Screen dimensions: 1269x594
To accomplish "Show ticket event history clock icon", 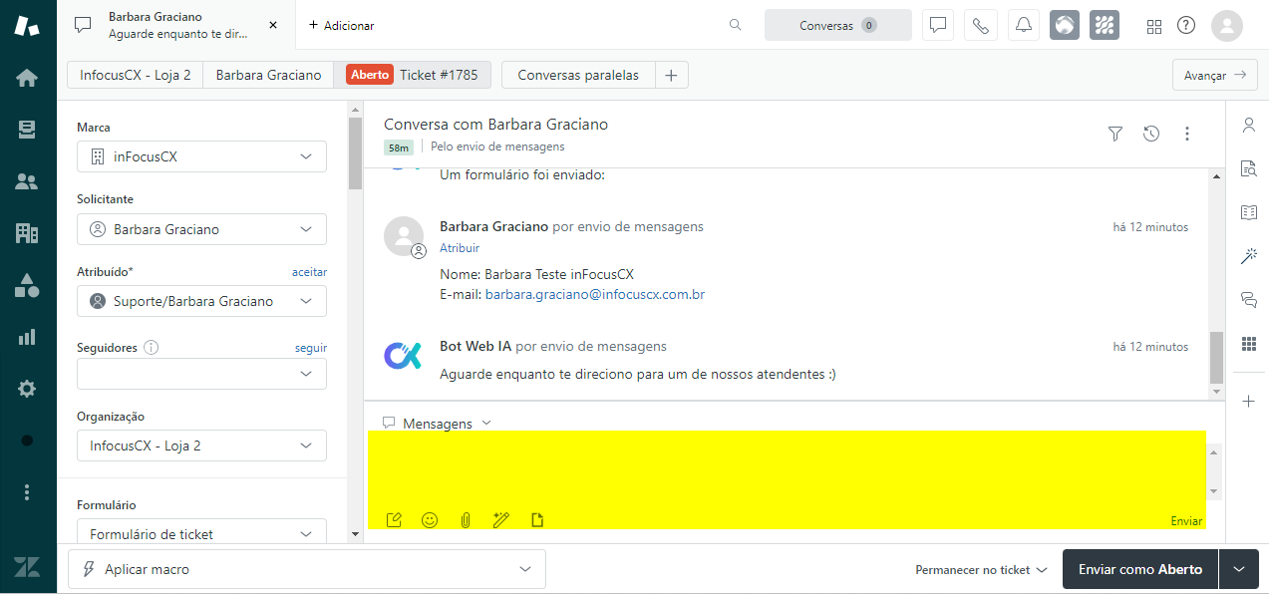I will [1151, 134].
